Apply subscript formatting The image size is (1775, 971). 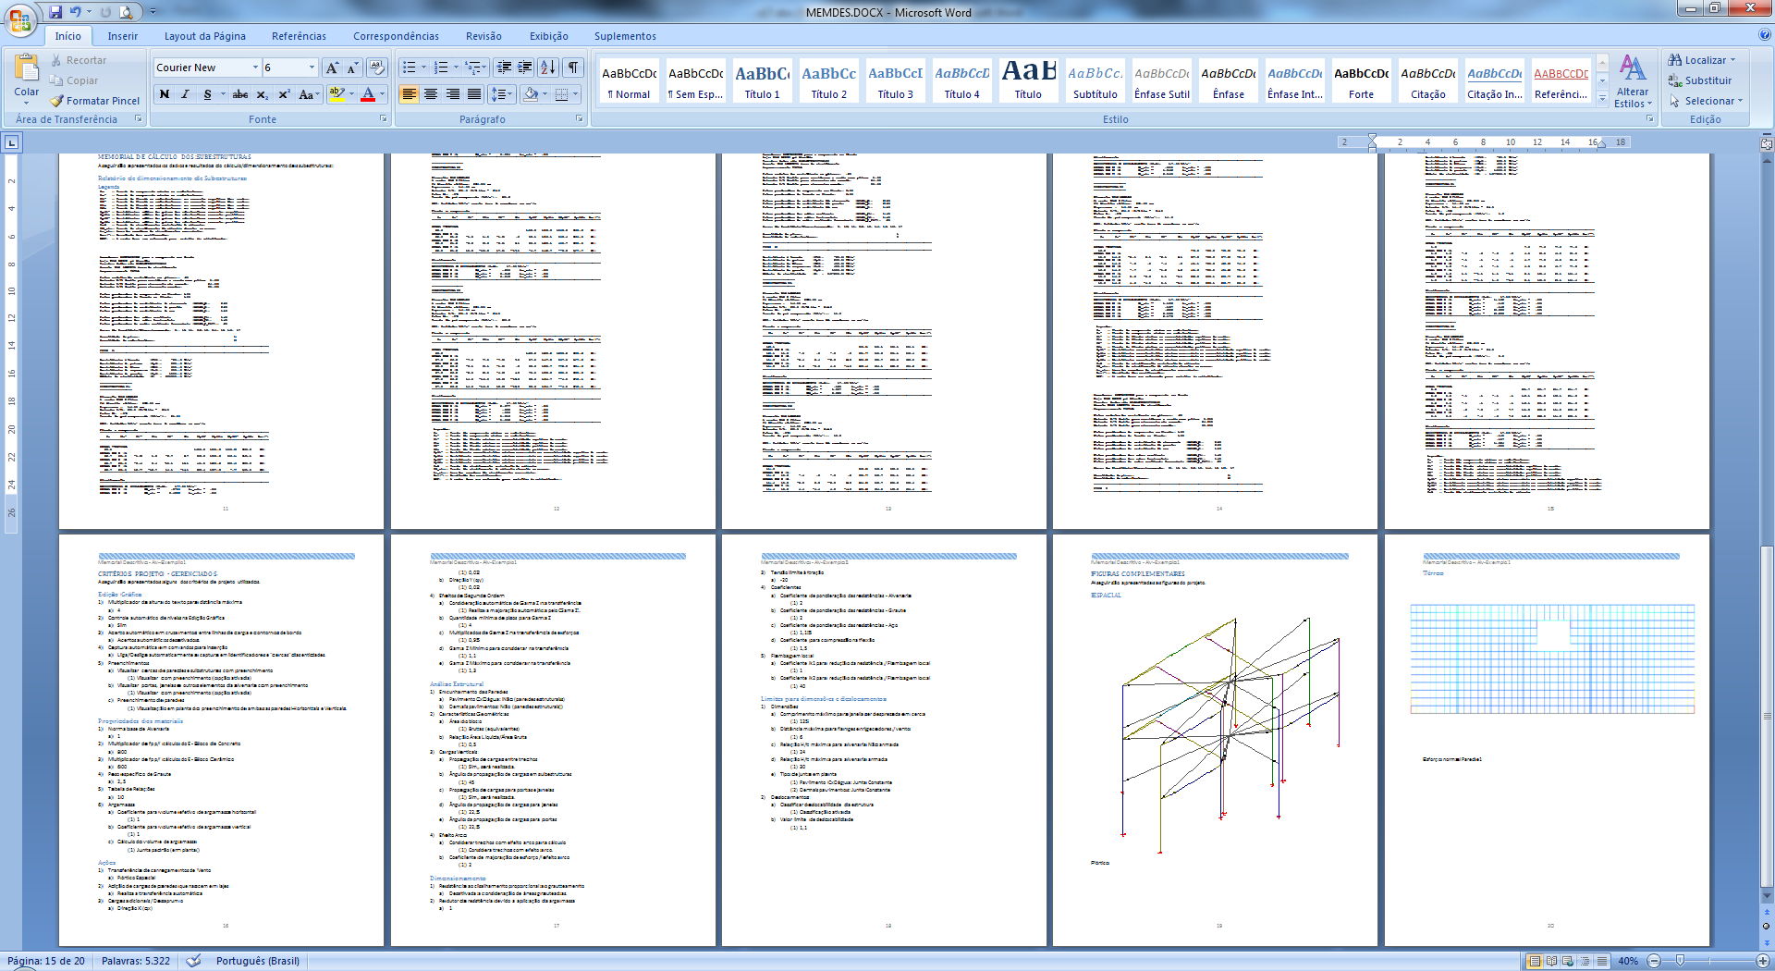click(263, 94)
